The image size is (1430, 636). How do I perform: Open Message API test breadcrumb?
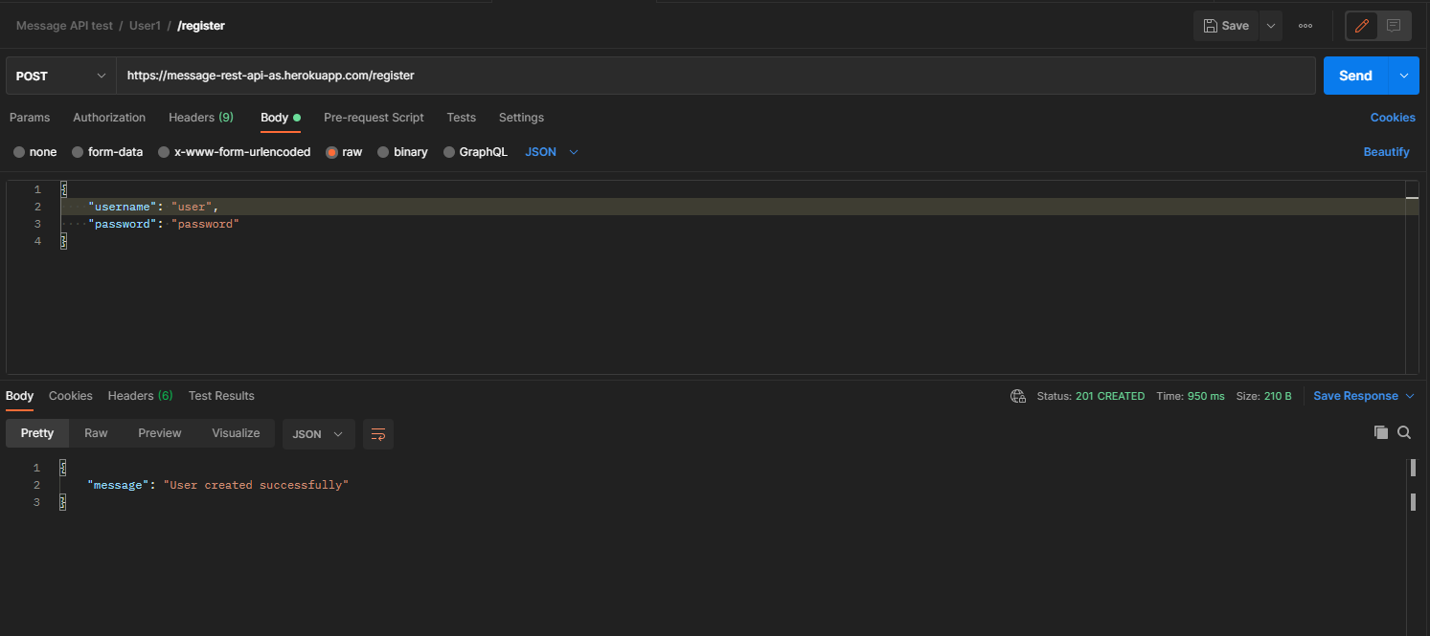(64, 26)
